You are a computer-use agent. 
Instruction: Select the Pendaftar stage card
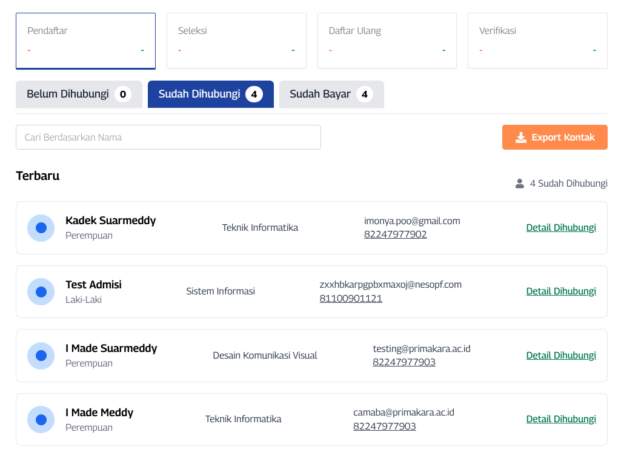[85, 41]
